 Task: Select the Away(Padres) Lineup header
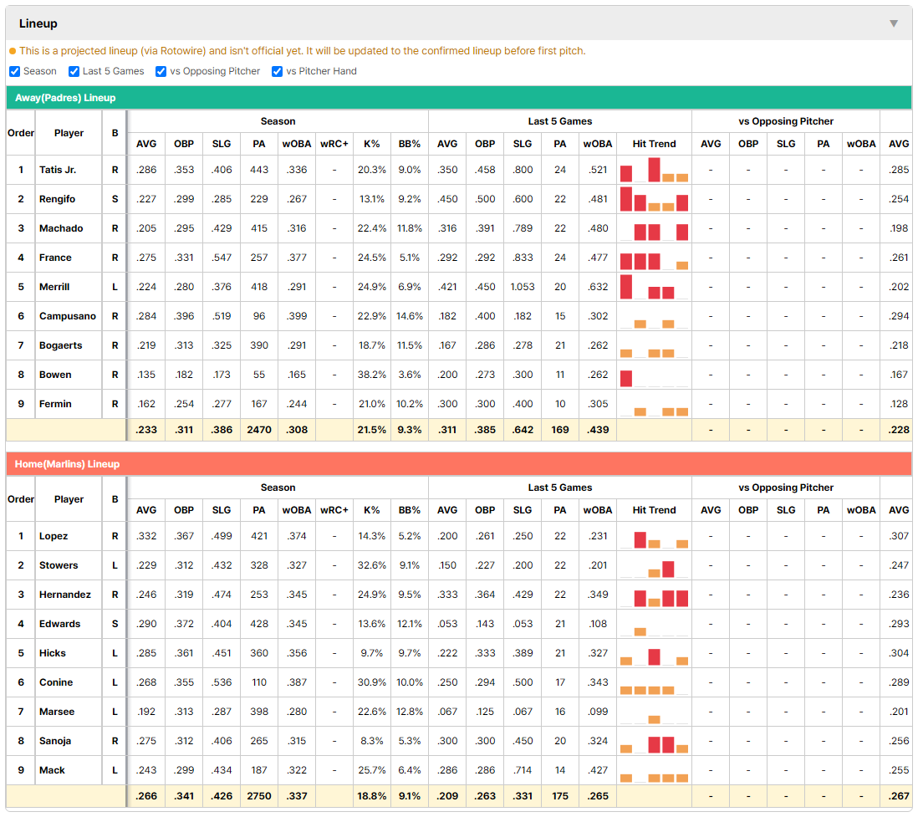pos(459,98)
